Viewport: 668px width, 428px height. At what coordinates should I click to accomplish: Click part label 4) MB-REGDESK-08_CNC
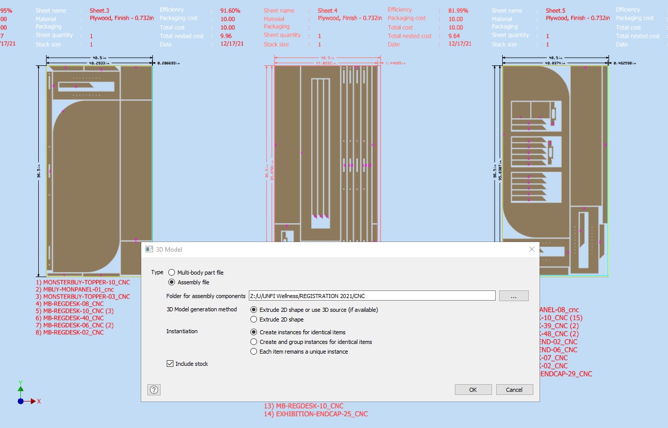(69, 304)
